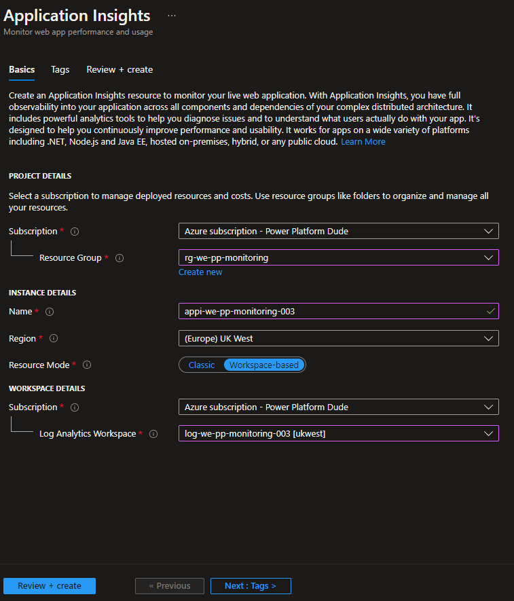Viewport: 514px width, 601px height.
Task: Select Classic resource mode
Action: 201,365
